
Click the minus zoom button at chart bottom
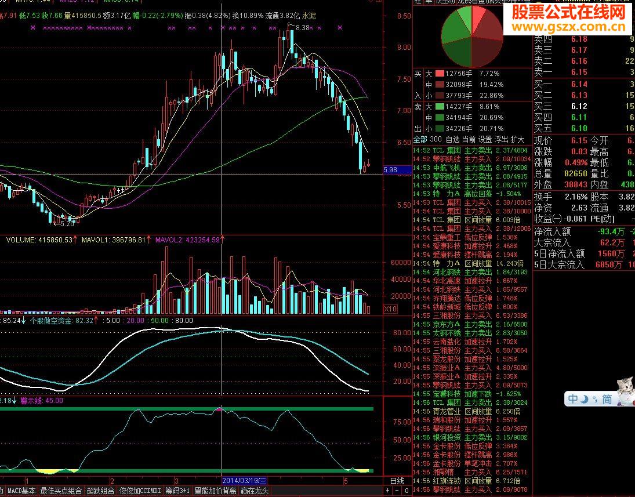pyautogui.click(x=397, y=491)
